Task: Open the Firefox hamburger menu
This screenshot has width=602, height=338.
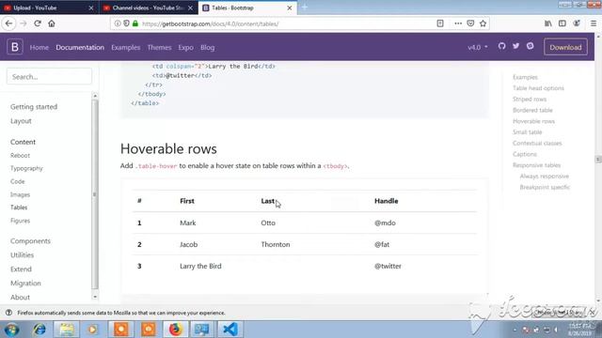Action: [594, 23]
